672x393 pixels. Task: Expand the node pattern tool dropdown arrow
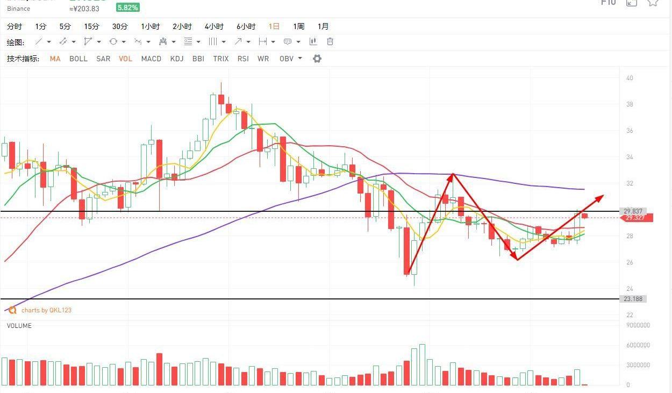(x=174, y=42)
